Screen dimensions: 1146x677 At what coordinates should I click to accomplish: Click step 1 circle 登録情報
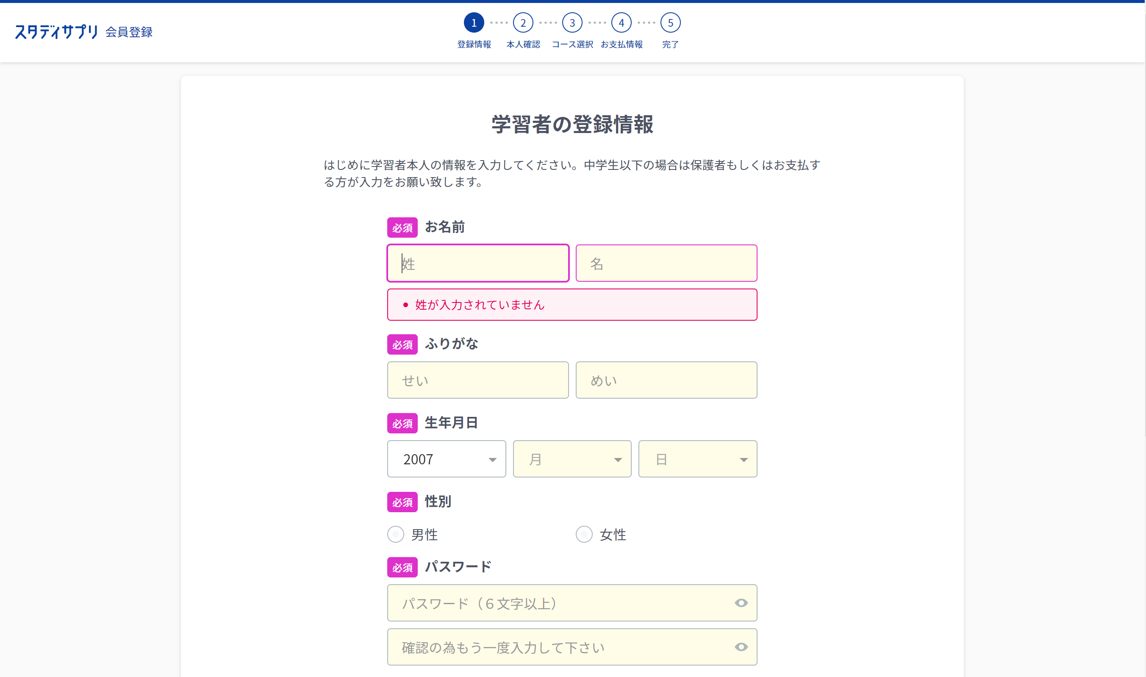(474, 22)
